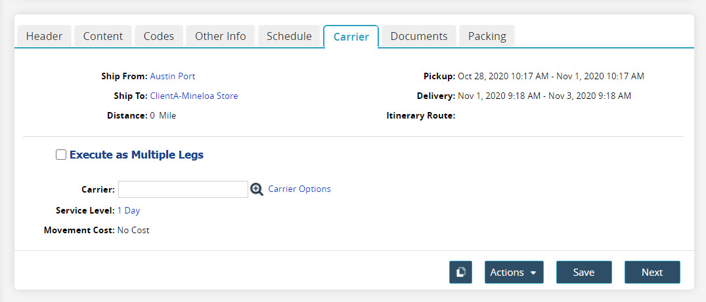
Task: Go to the Codes tab
Action: pyautogui.click(x=159, y=36)
